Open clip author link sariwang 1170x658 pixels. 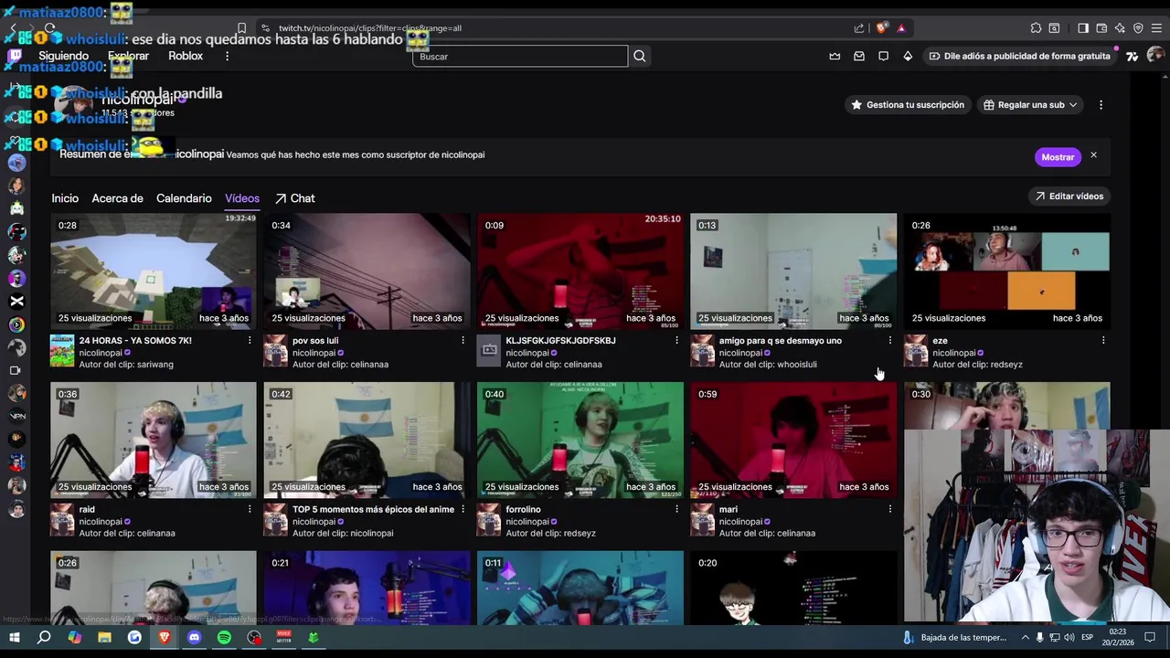(153, 365)
